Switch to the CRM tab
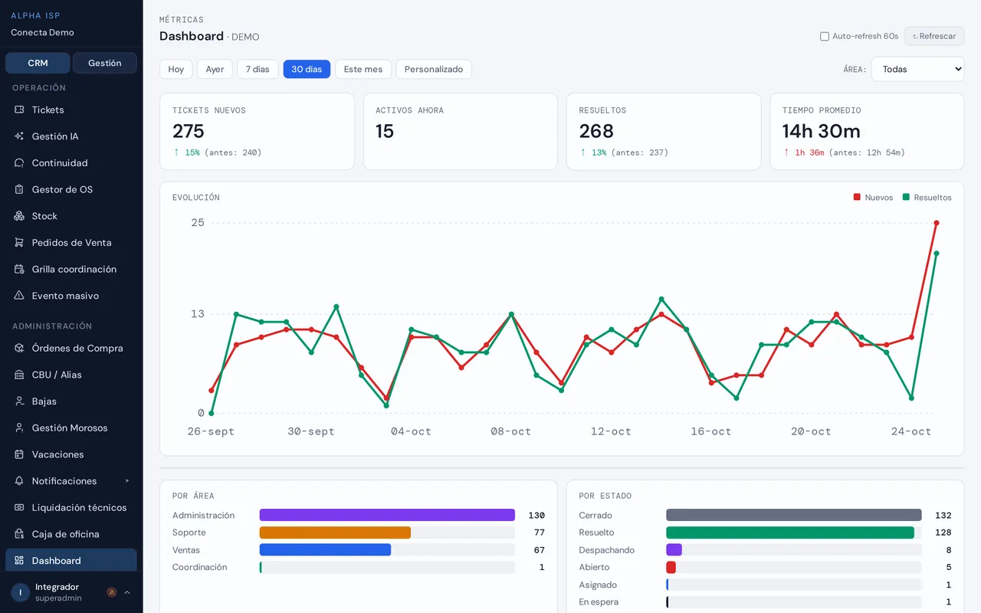The width and height of the screenshot is (981, 613). pos(38,63)
